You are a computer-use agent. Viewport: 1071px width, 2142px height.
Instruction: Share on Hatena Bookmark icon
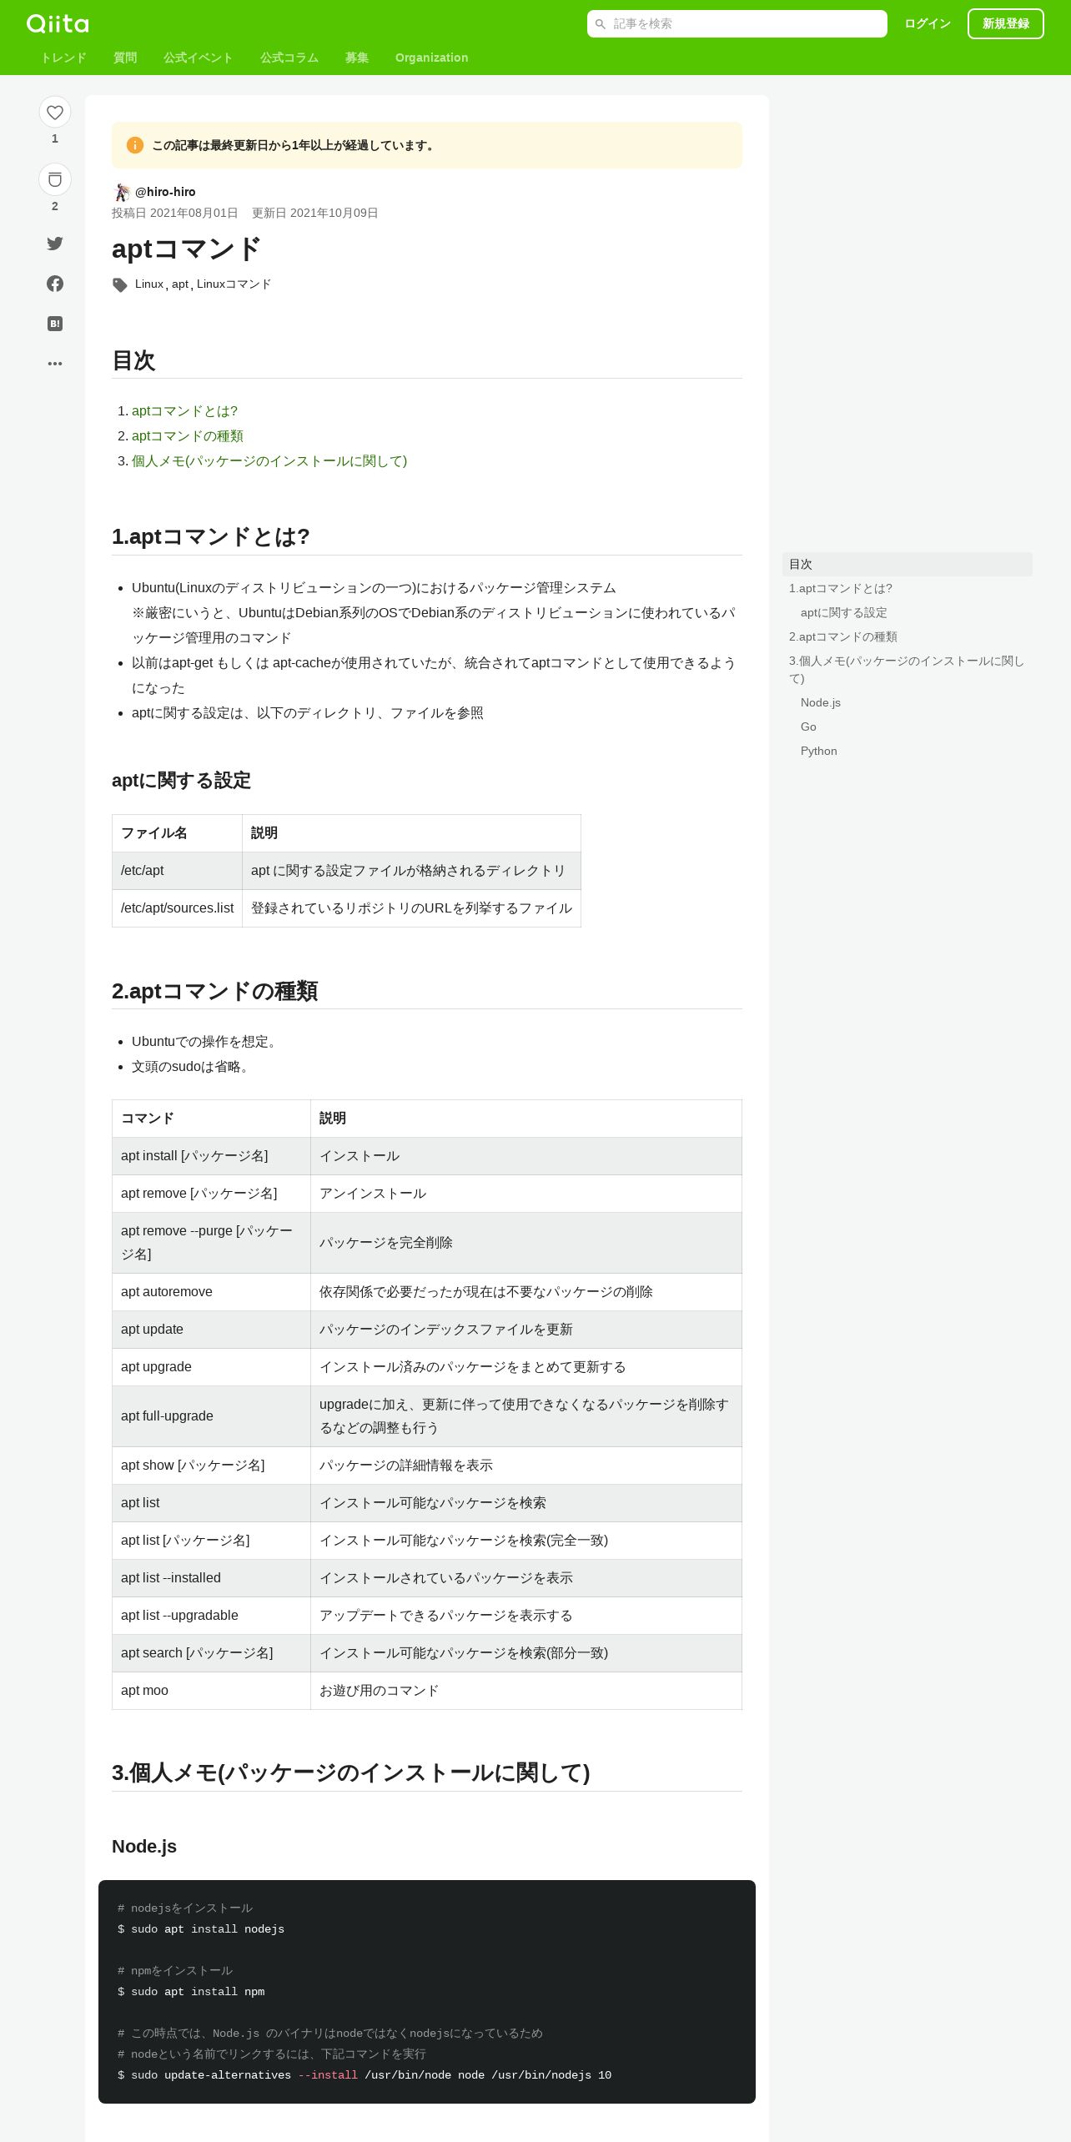click(x=55, y=324)
